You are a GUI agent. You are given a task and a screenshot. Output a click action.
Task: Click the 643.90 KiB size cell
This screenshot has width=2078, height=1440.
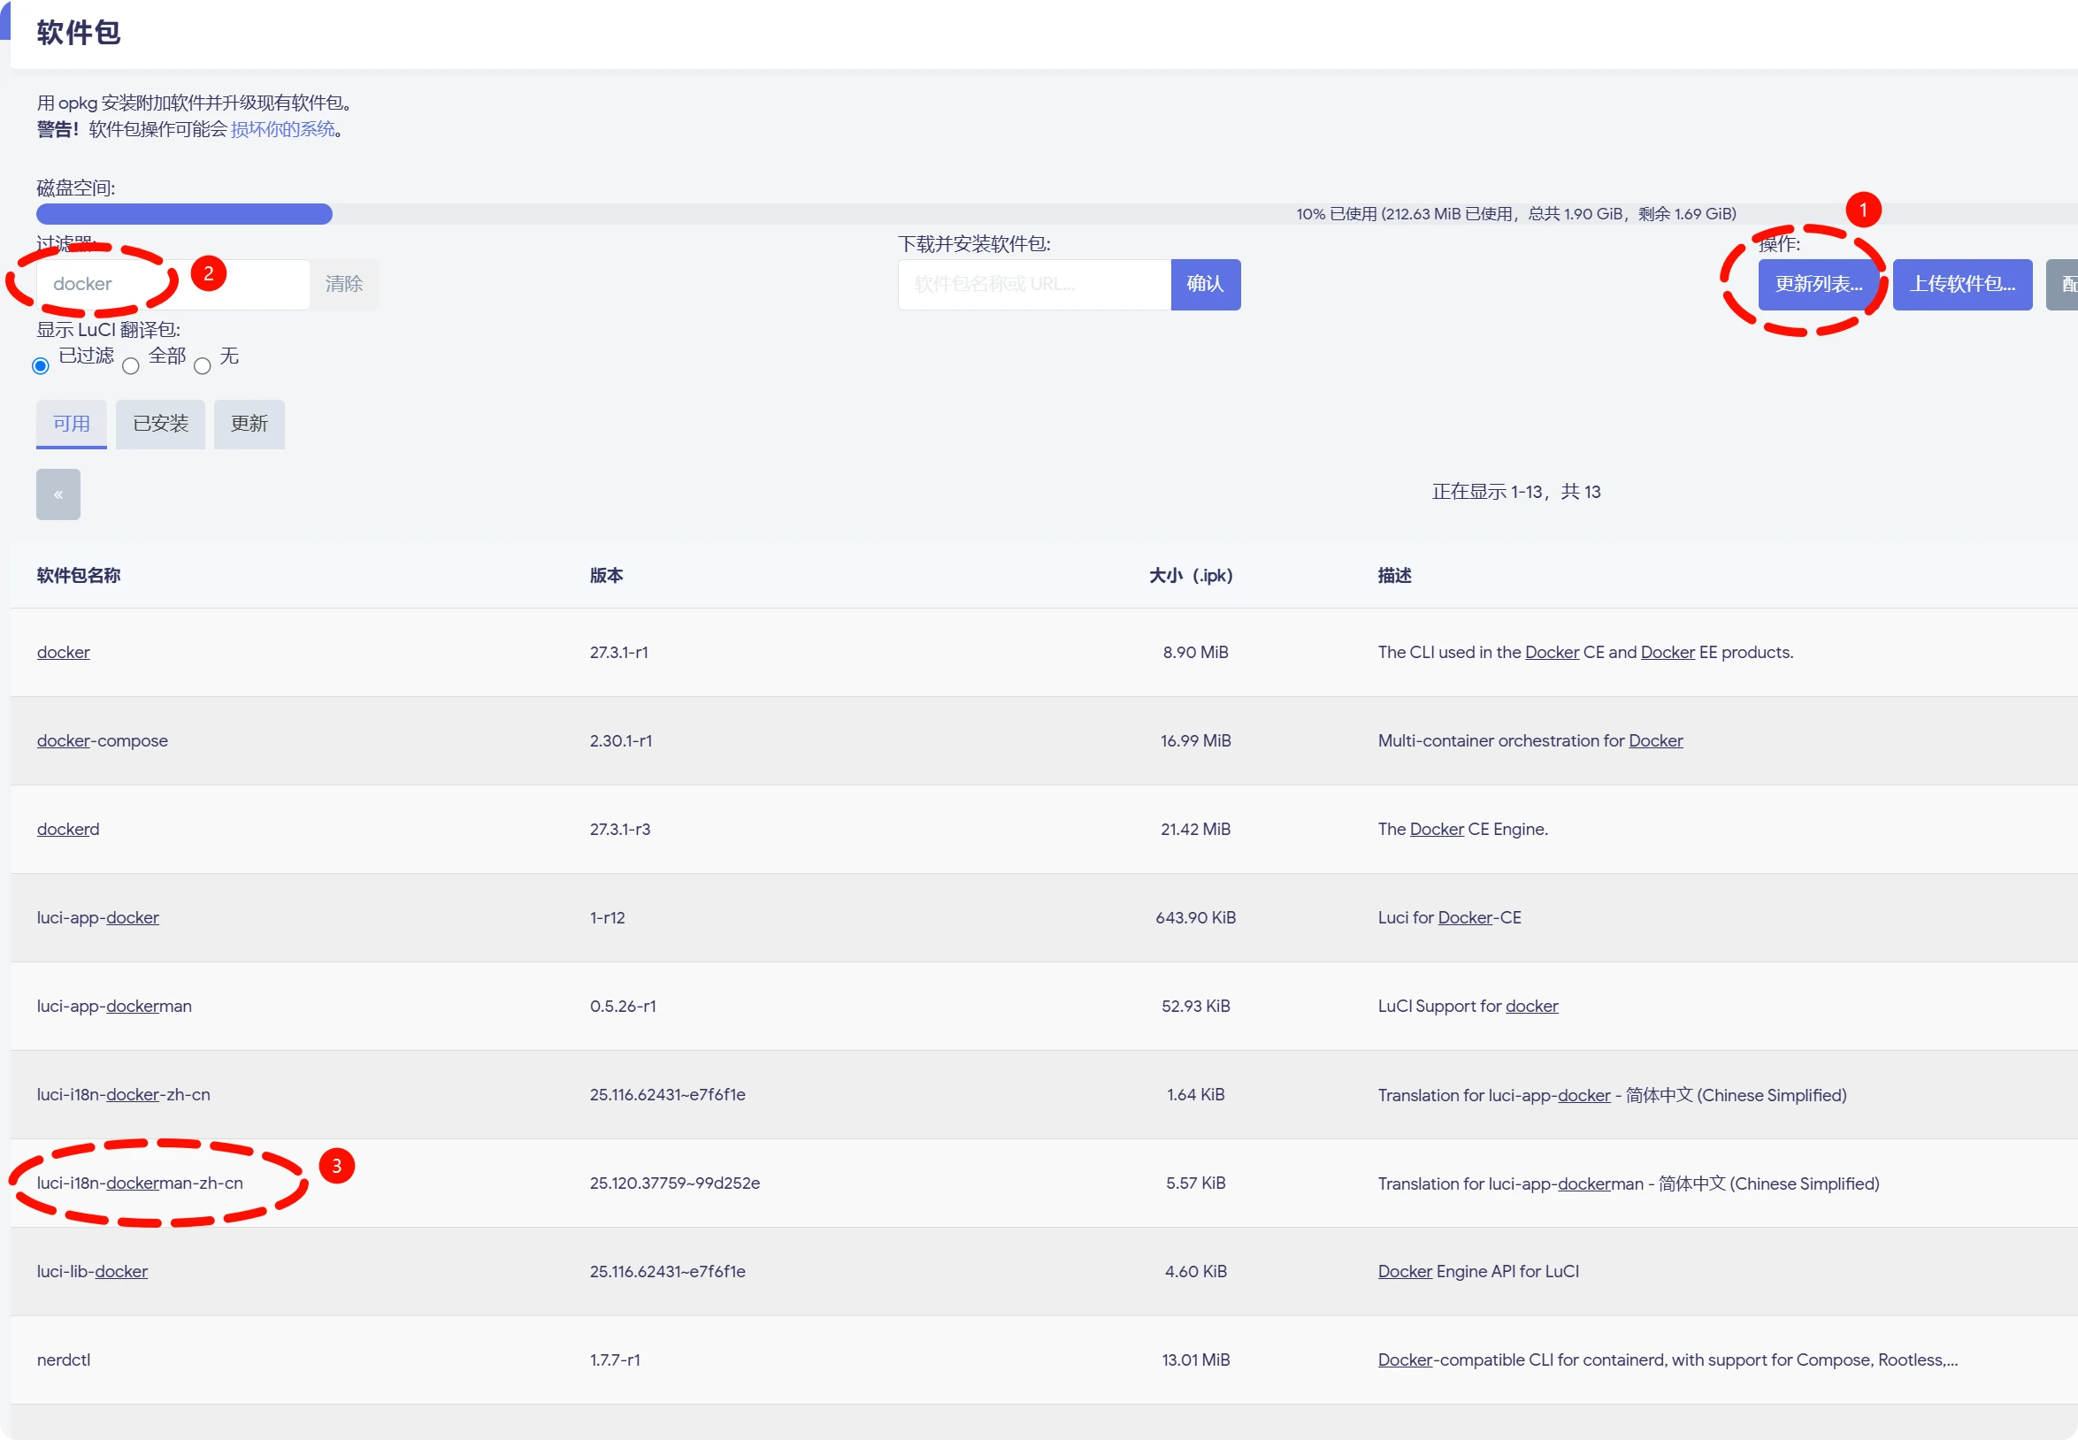click(1195, 917)
